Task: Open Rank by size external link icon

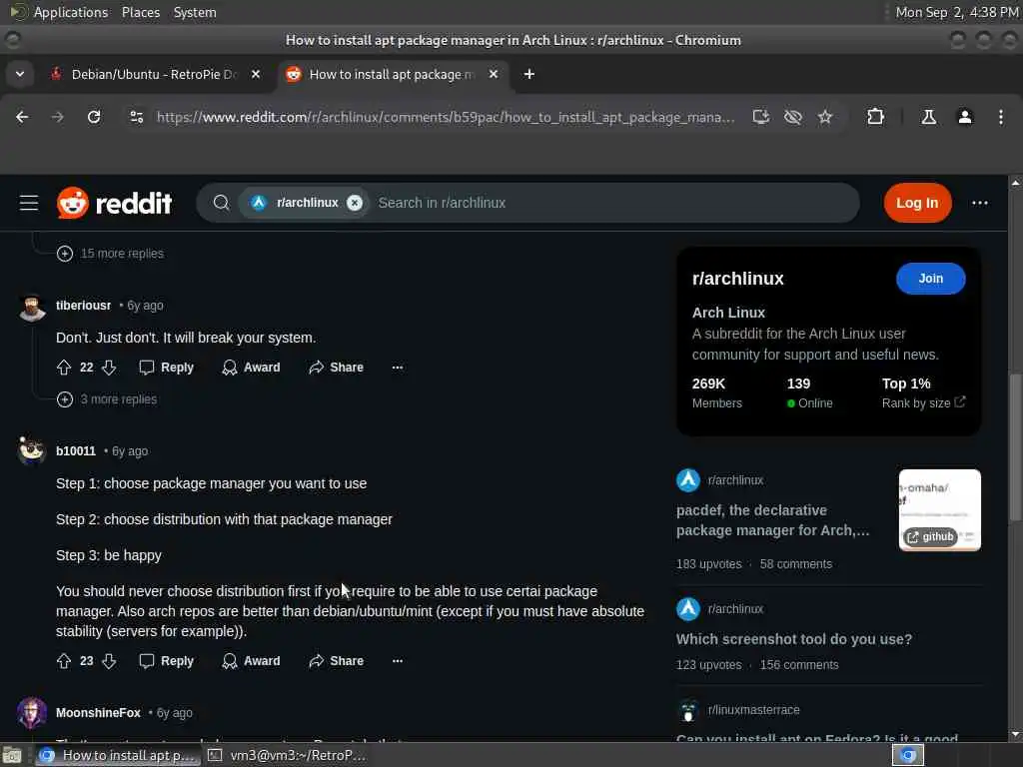Action: [x=960, y=401]
